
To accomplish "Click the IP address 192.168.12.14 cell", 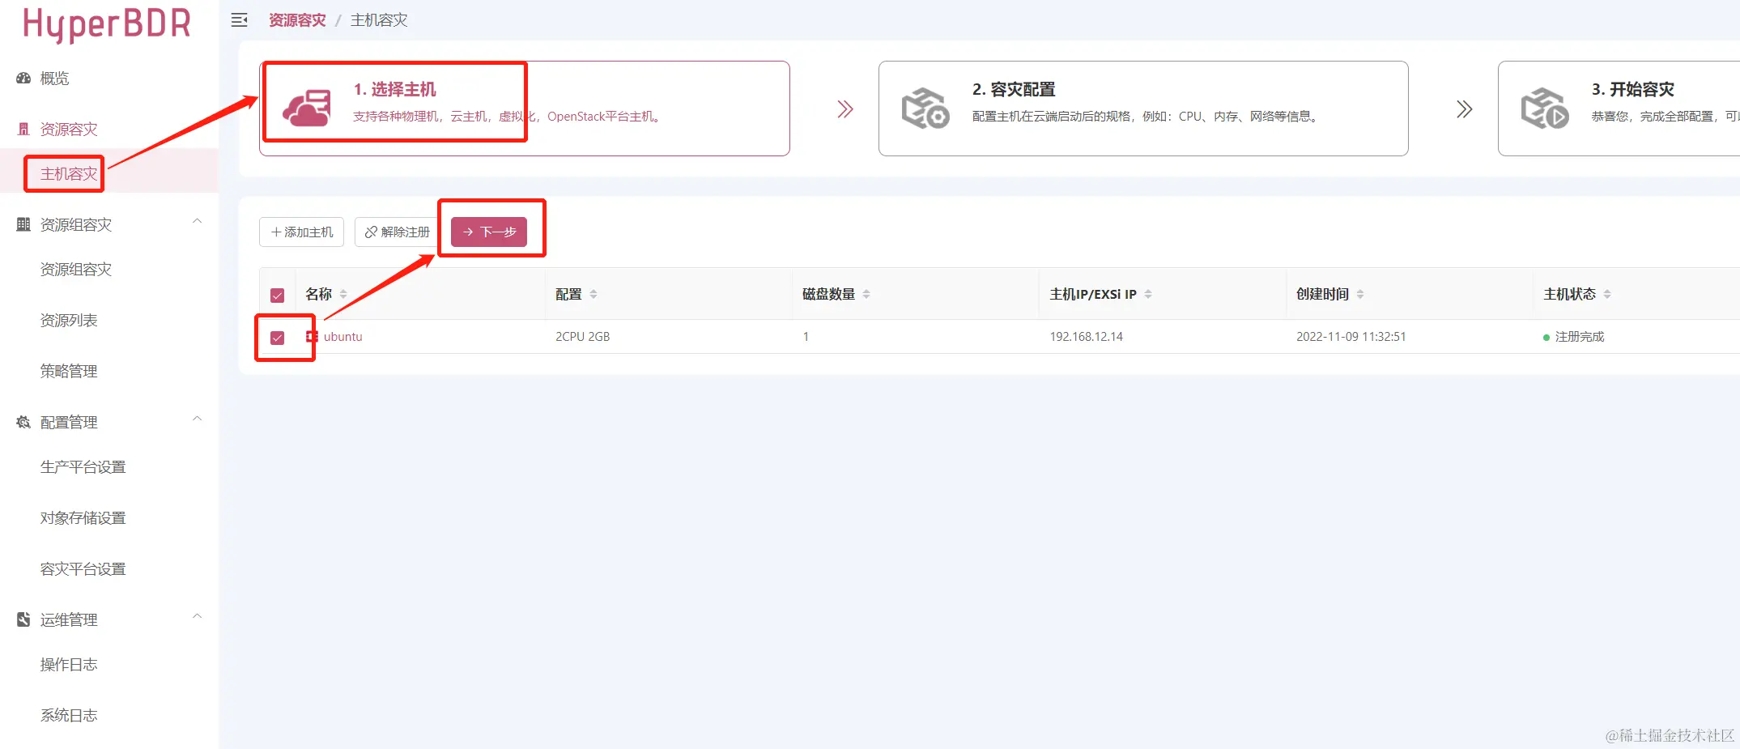I will 1087,337.
